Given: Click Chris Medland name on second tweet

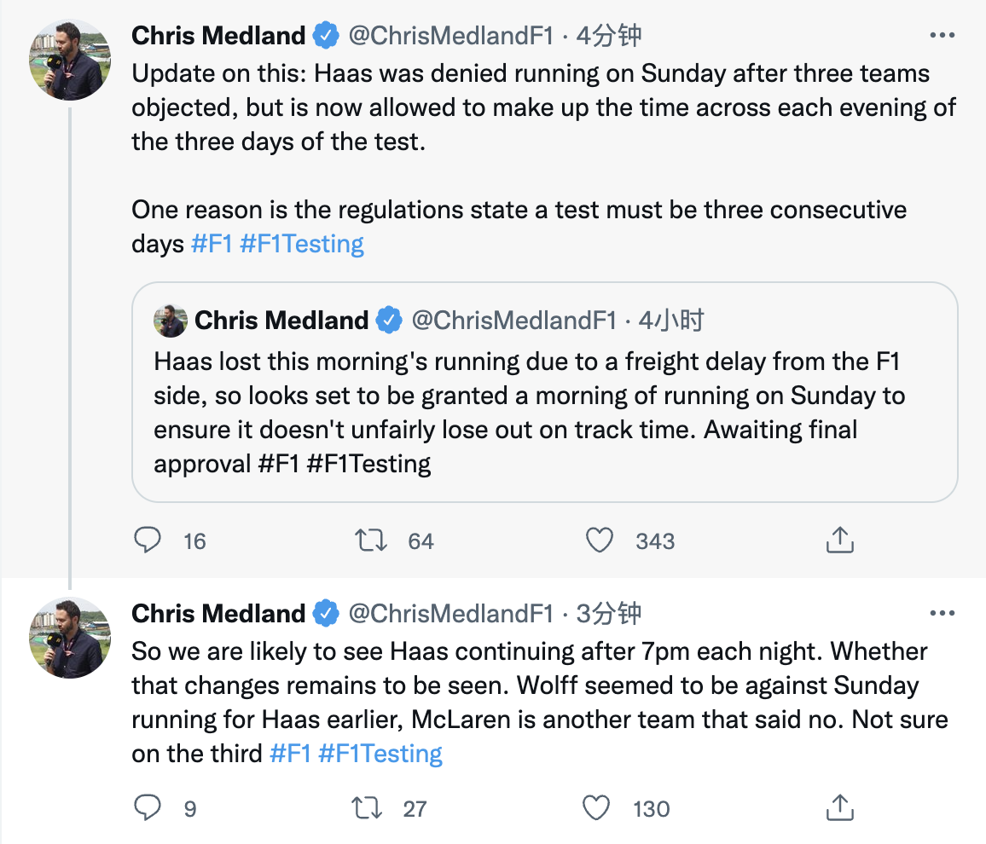Looking at the screenshot, I should coord(218,614).
